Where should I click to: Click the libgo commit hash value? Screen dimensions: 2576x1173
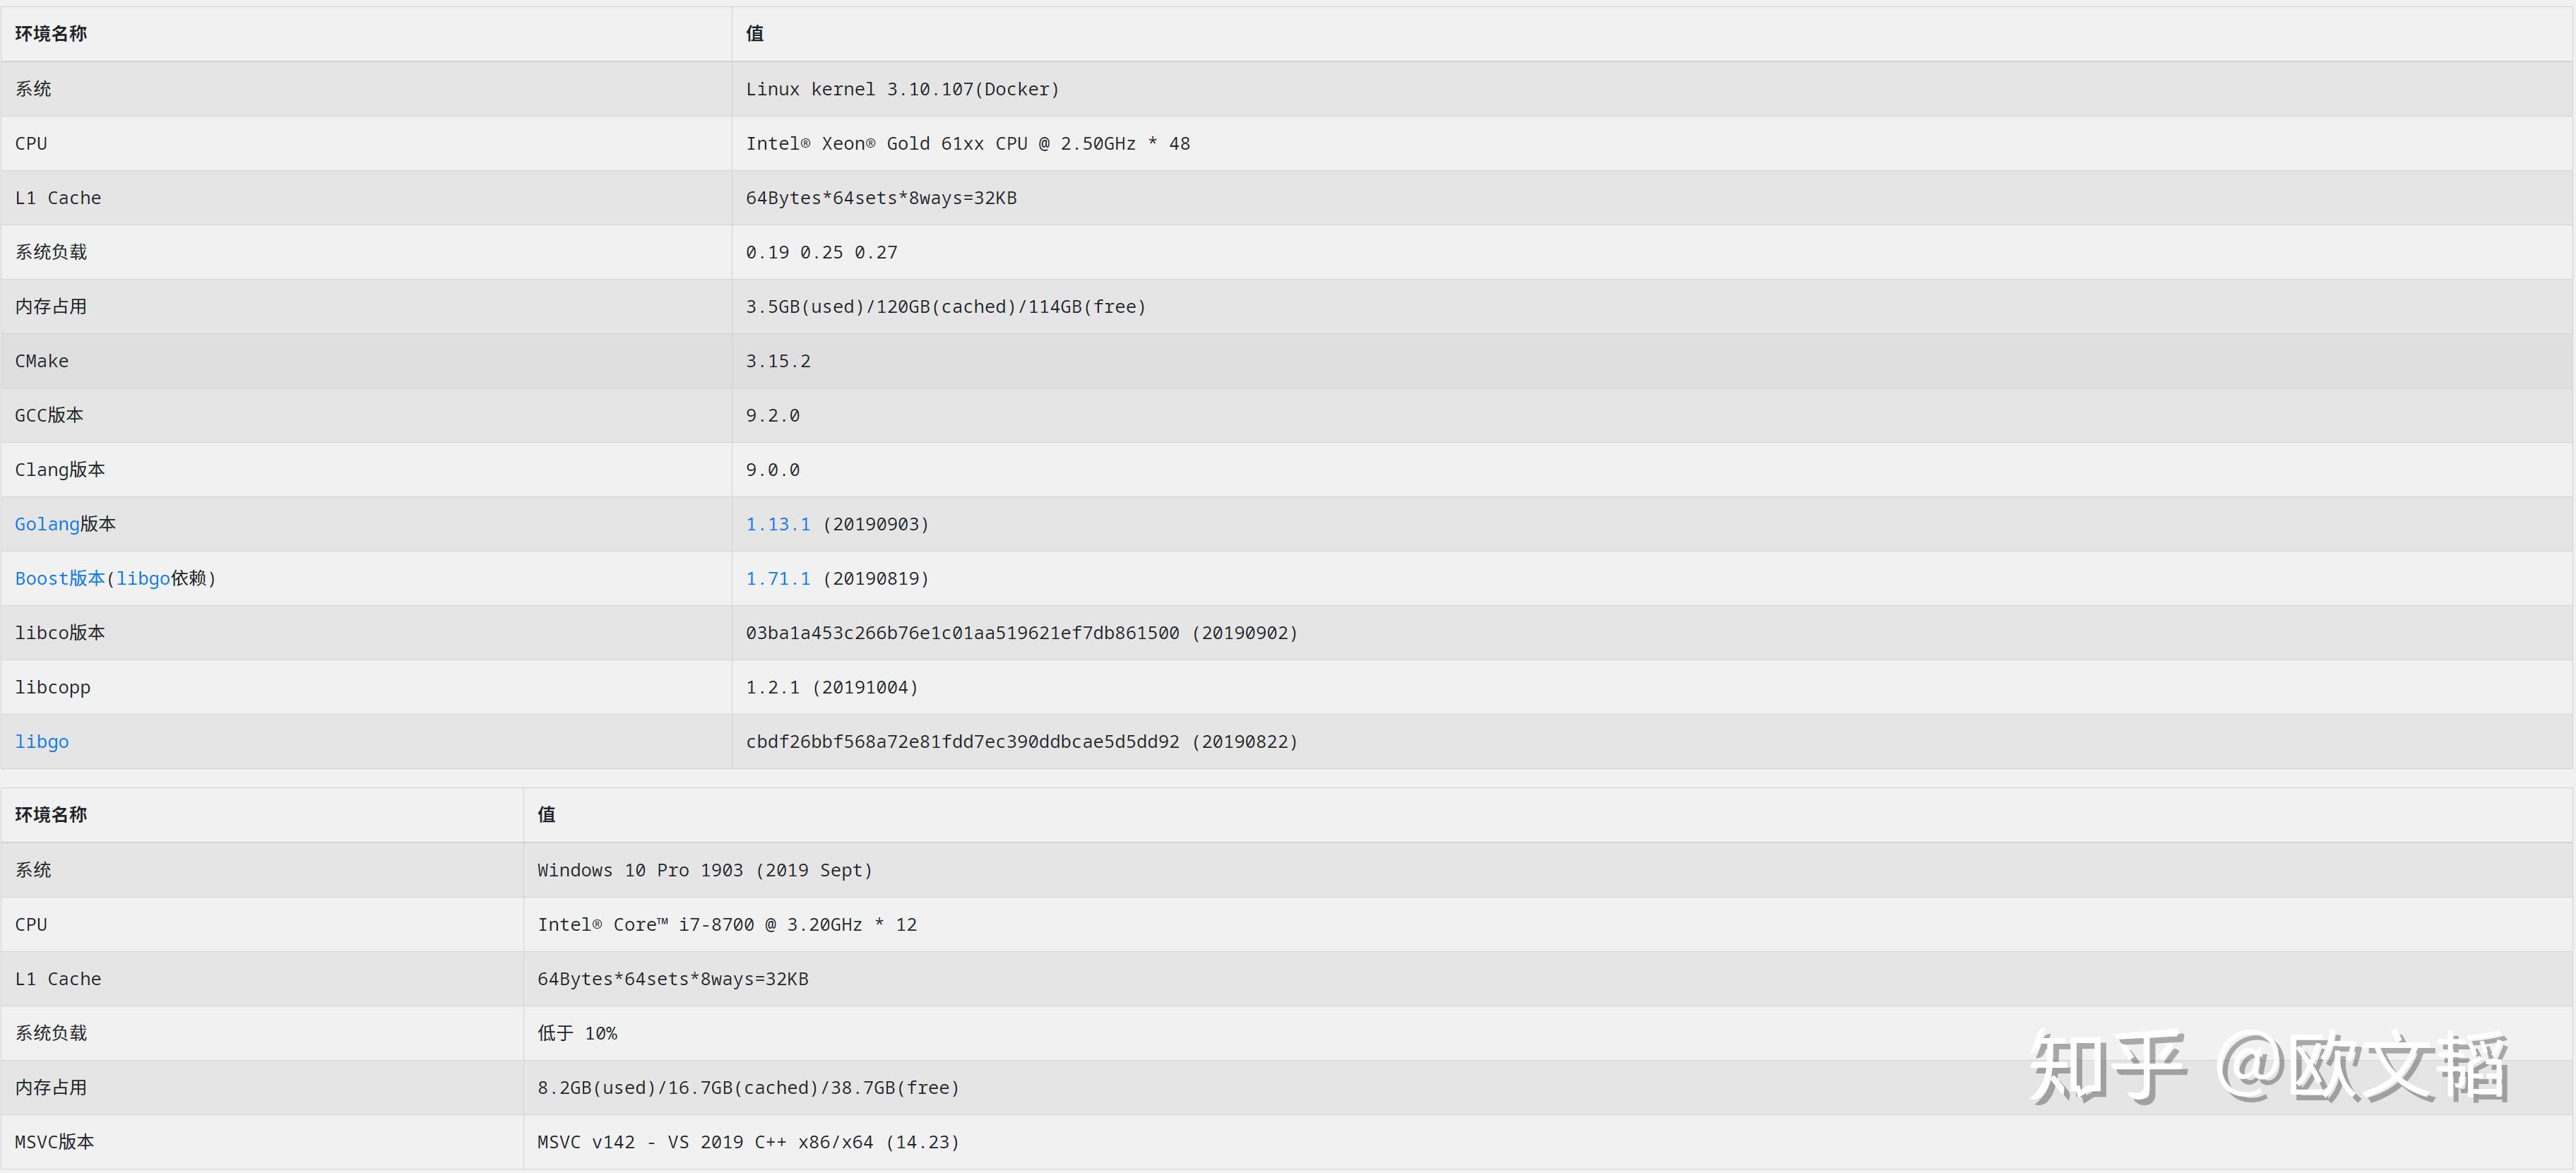click(962, 741)
